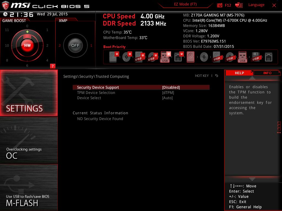Click the BIOS Ver E7976IMS.151 text
This screenshot has height=211, width=282.
(x=204, y=41)
